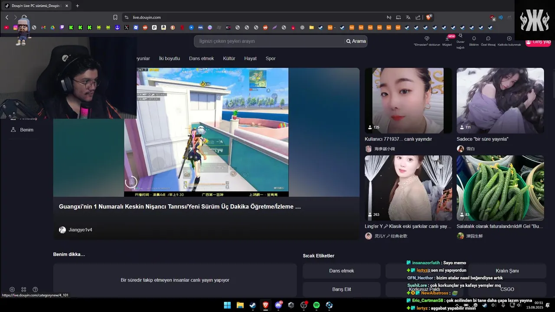Screen dimensions: 555x312
Task: Open the Kullanıcı 771937 live stream thumbnail
Action: [x=408, y=101]
